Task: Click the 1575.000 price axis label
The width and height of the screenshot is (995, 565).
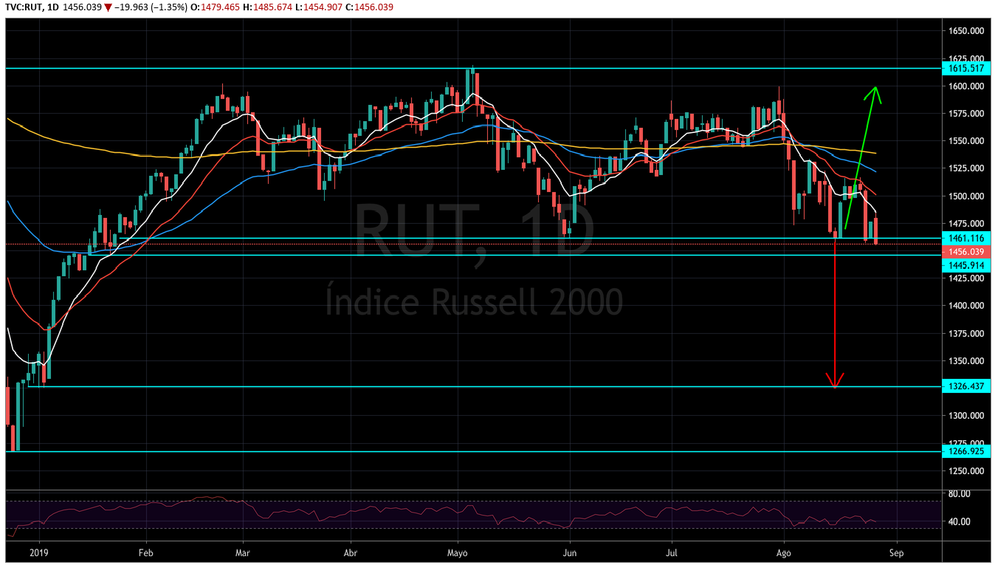Action: point(967,114)
